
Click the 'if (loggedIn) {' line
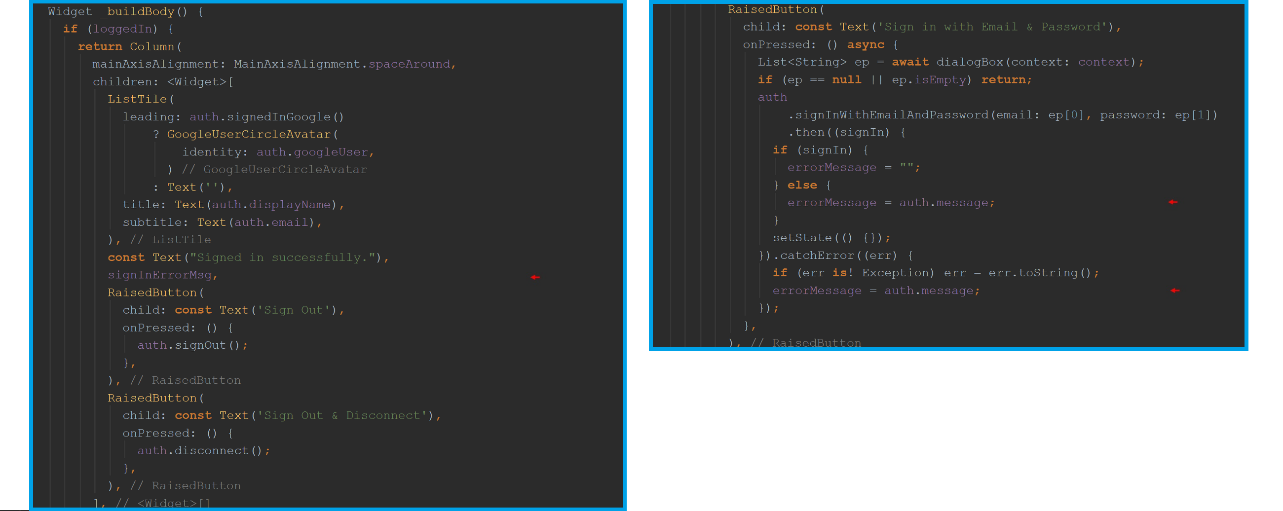coord(118,29)
